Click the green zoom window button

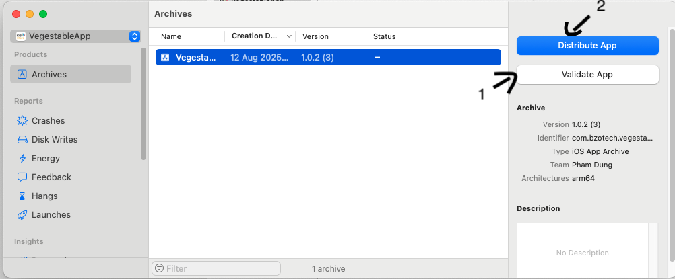(x=43, y=14)
